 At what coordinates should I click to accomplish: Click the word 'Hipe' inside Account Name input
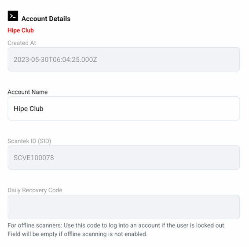tap(21, 109)
